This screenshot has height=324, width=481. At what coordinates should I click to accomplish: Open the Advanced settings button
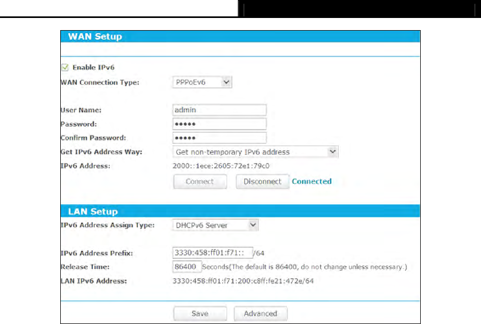[x=261, y=313]
